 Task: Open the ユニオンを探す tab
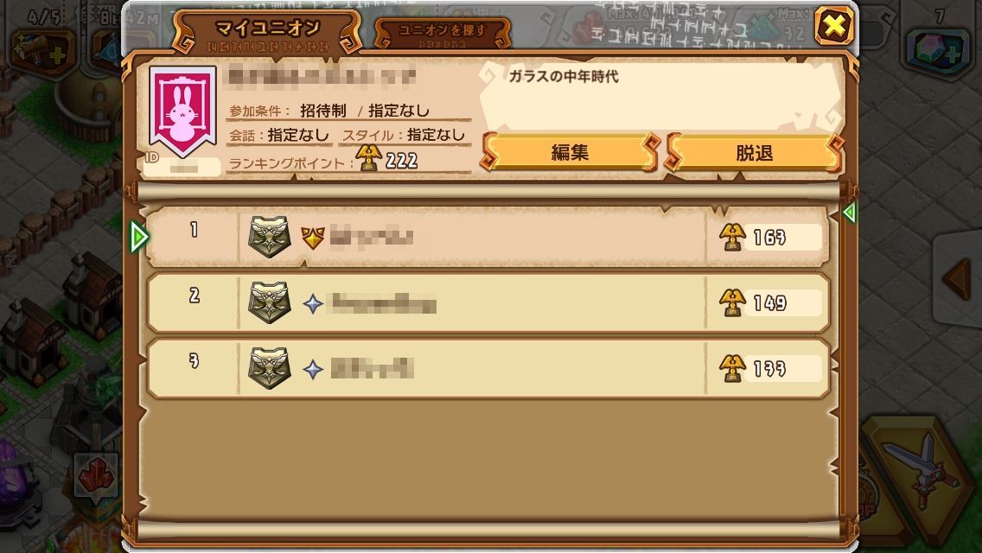[x=442, y=33]
